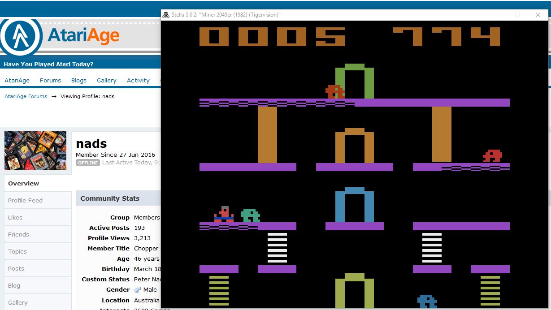The height and width of the screenshot is (310, 551).
Task: Open the Forums navigation tab
Action: pos(50,81)
